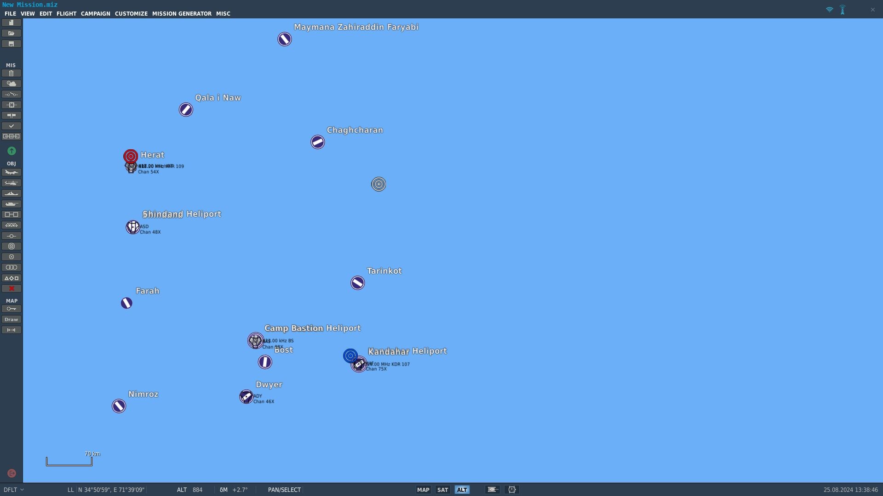
Task: Open the FILE menu
Action: tap(10, 14)
